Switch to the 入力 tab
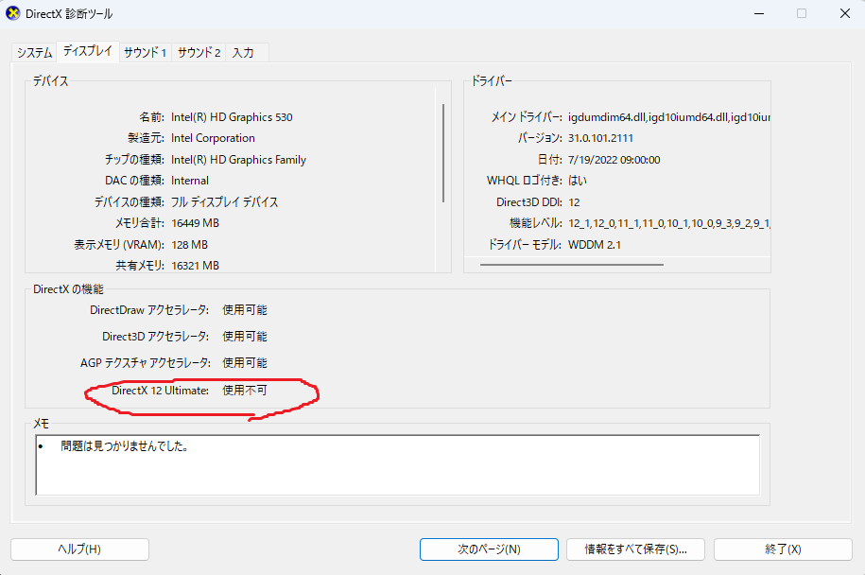This screenshot has width=865, height=575. coord(243,52)
